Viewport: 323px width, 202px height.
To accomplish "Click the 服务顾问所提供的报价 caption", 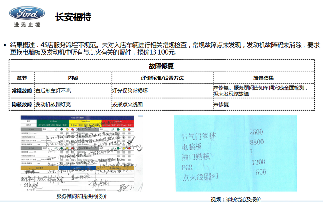I will 82,196.
